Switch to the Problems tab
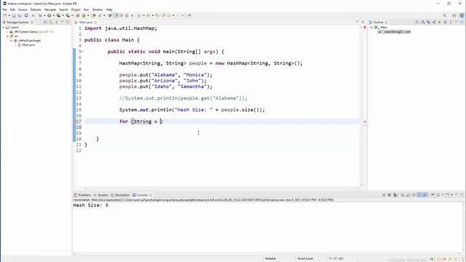The width and height of the screenshot is (466, 262). 82,195
